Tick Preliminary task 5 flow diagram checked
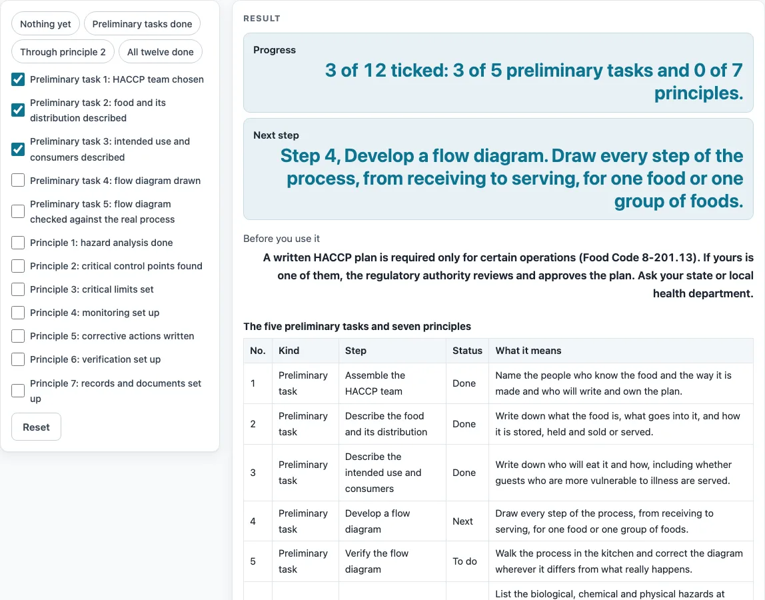Screen dimensions: 765x600 [x=18, y=211]
